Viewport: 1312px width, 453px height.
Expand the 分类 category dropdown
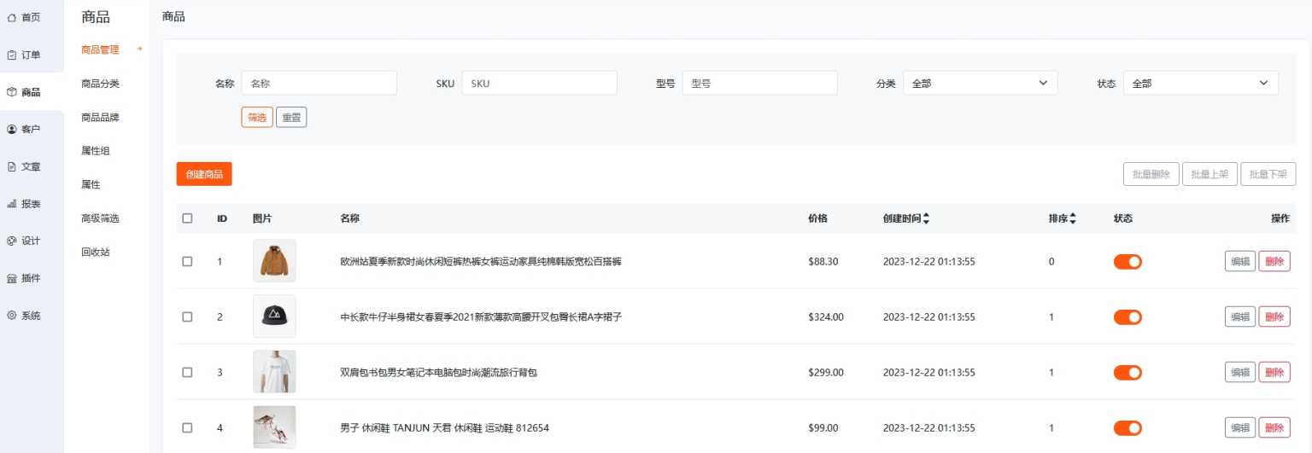click(980, 83)
